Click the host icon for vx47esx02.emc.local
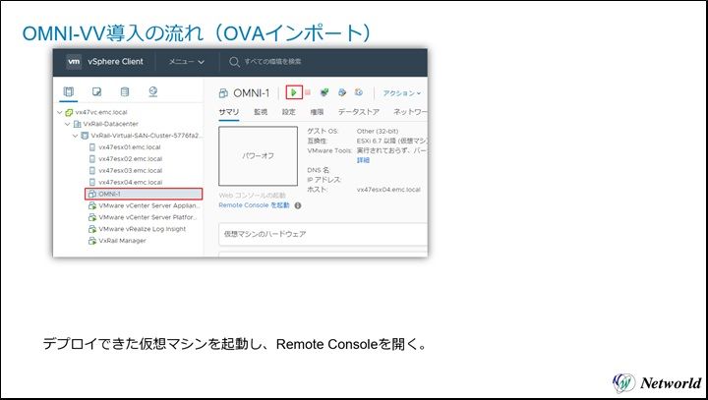Image resolution: width=708 pixels, height=400 pixels. 92,159
